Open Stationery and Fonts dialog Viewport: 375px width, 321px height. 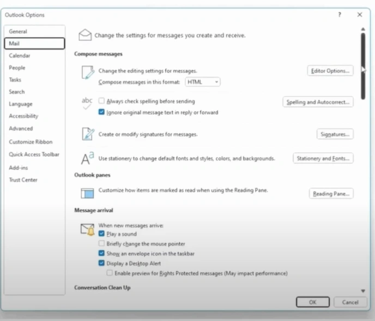323,158
